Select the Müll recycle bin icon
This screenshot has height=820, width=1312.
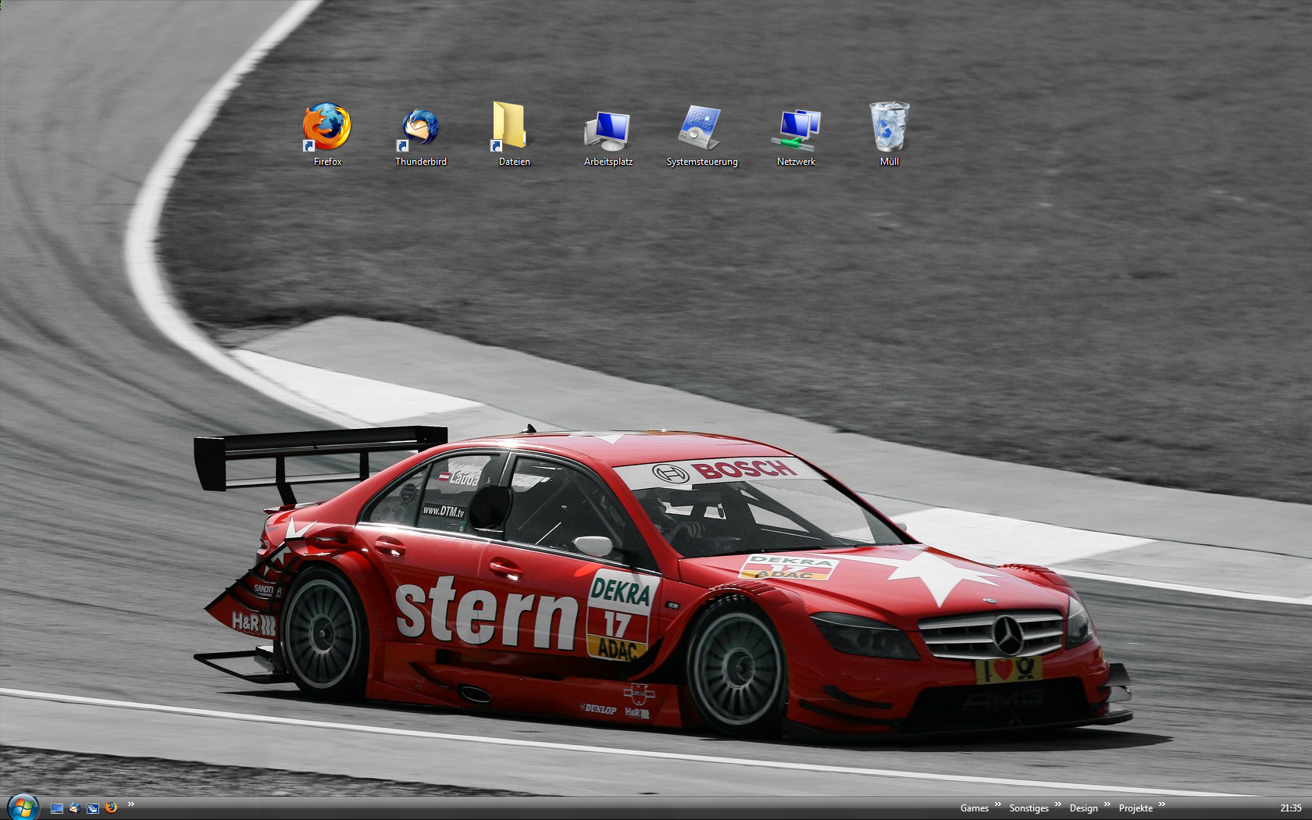890,134
